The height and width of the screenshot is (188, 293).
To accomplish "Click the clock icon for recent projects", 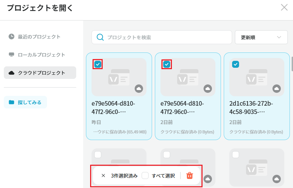I will click(x=11, y=36).
